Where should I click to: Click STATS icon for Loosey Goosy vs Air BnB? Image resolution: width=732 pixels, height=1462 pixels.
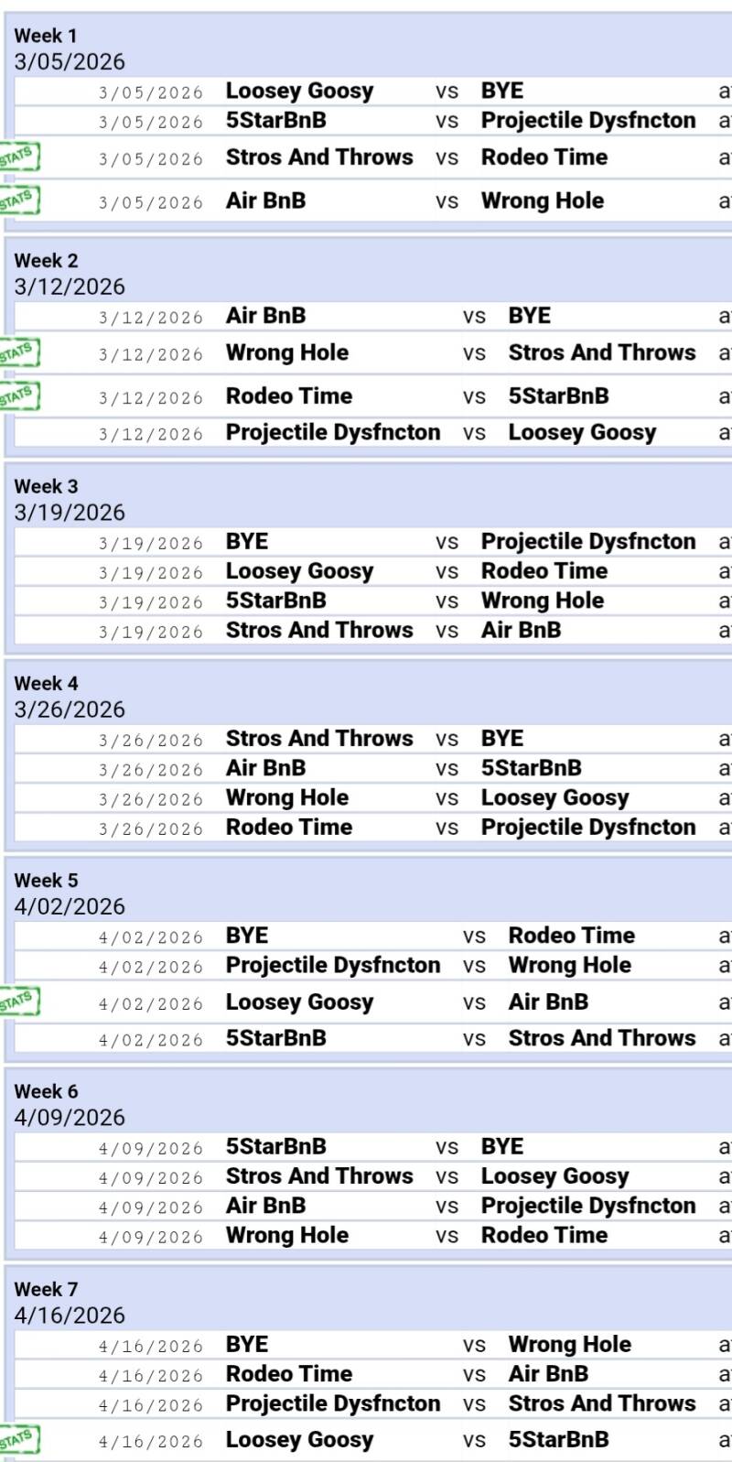pos(18,1002)
